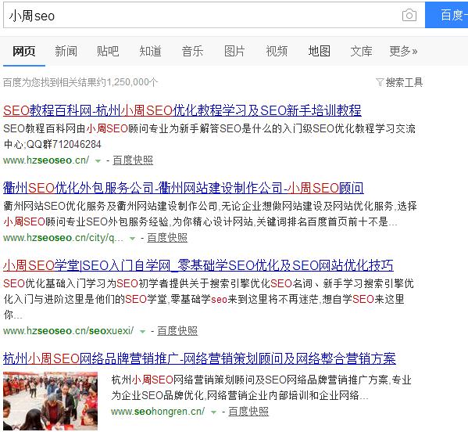
Task: Click the blue 百度 search button
Action: 446,15
